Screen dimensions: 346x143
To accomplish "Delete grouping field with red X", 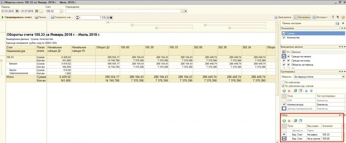I will point(289,91).
